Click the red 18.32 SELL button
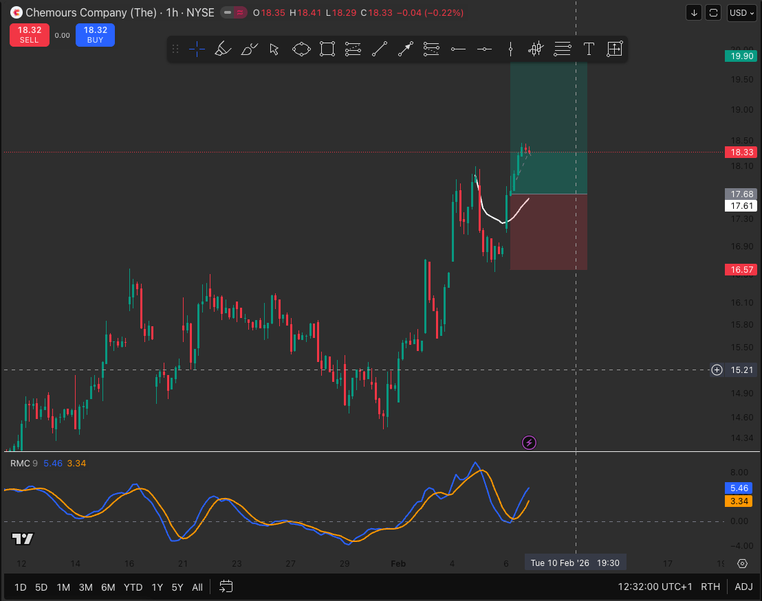This screenshot has width=762, height=601. (29, 35)
